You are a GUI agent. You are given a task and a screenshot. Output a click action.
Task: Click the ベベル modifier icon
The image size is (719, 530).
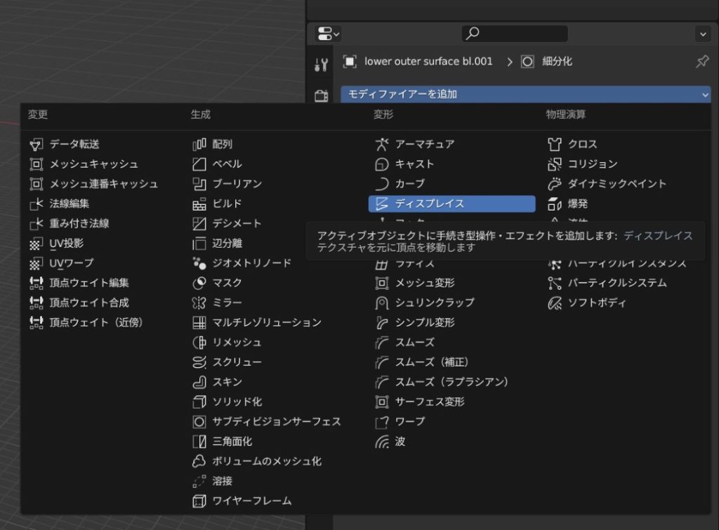tap(199, 164)
